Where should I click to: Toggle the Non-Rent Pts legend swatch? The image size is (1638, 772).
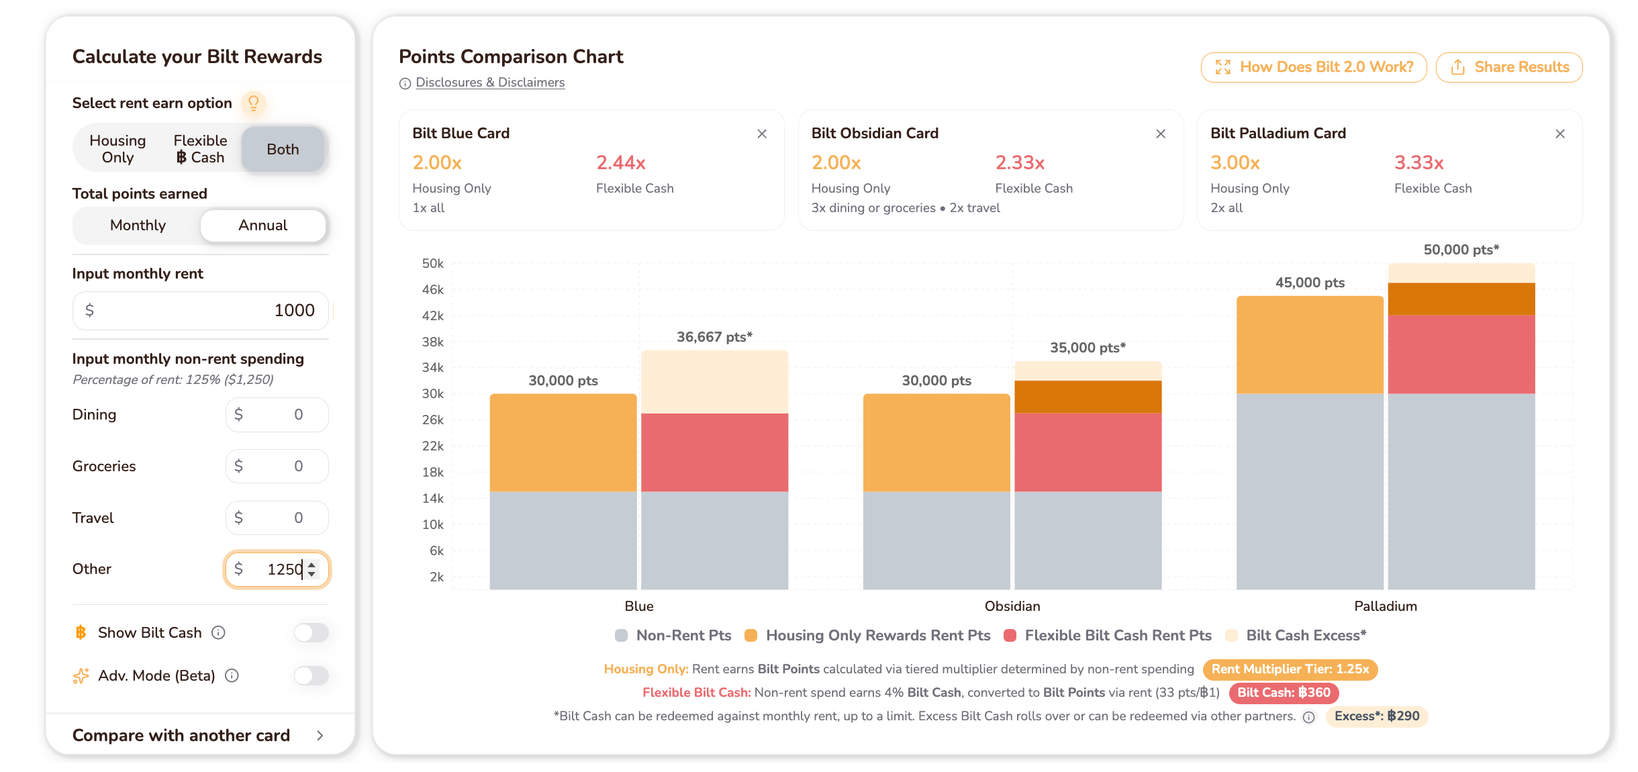coord(621,635)
